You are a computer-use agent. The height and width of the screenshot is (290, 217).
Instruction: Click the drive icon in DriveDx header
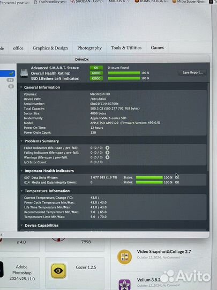(x=24, y=73)
